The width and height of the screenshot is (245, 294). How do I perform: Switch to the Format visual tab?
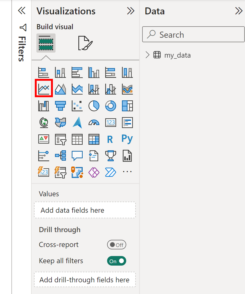tap(85, 43)
